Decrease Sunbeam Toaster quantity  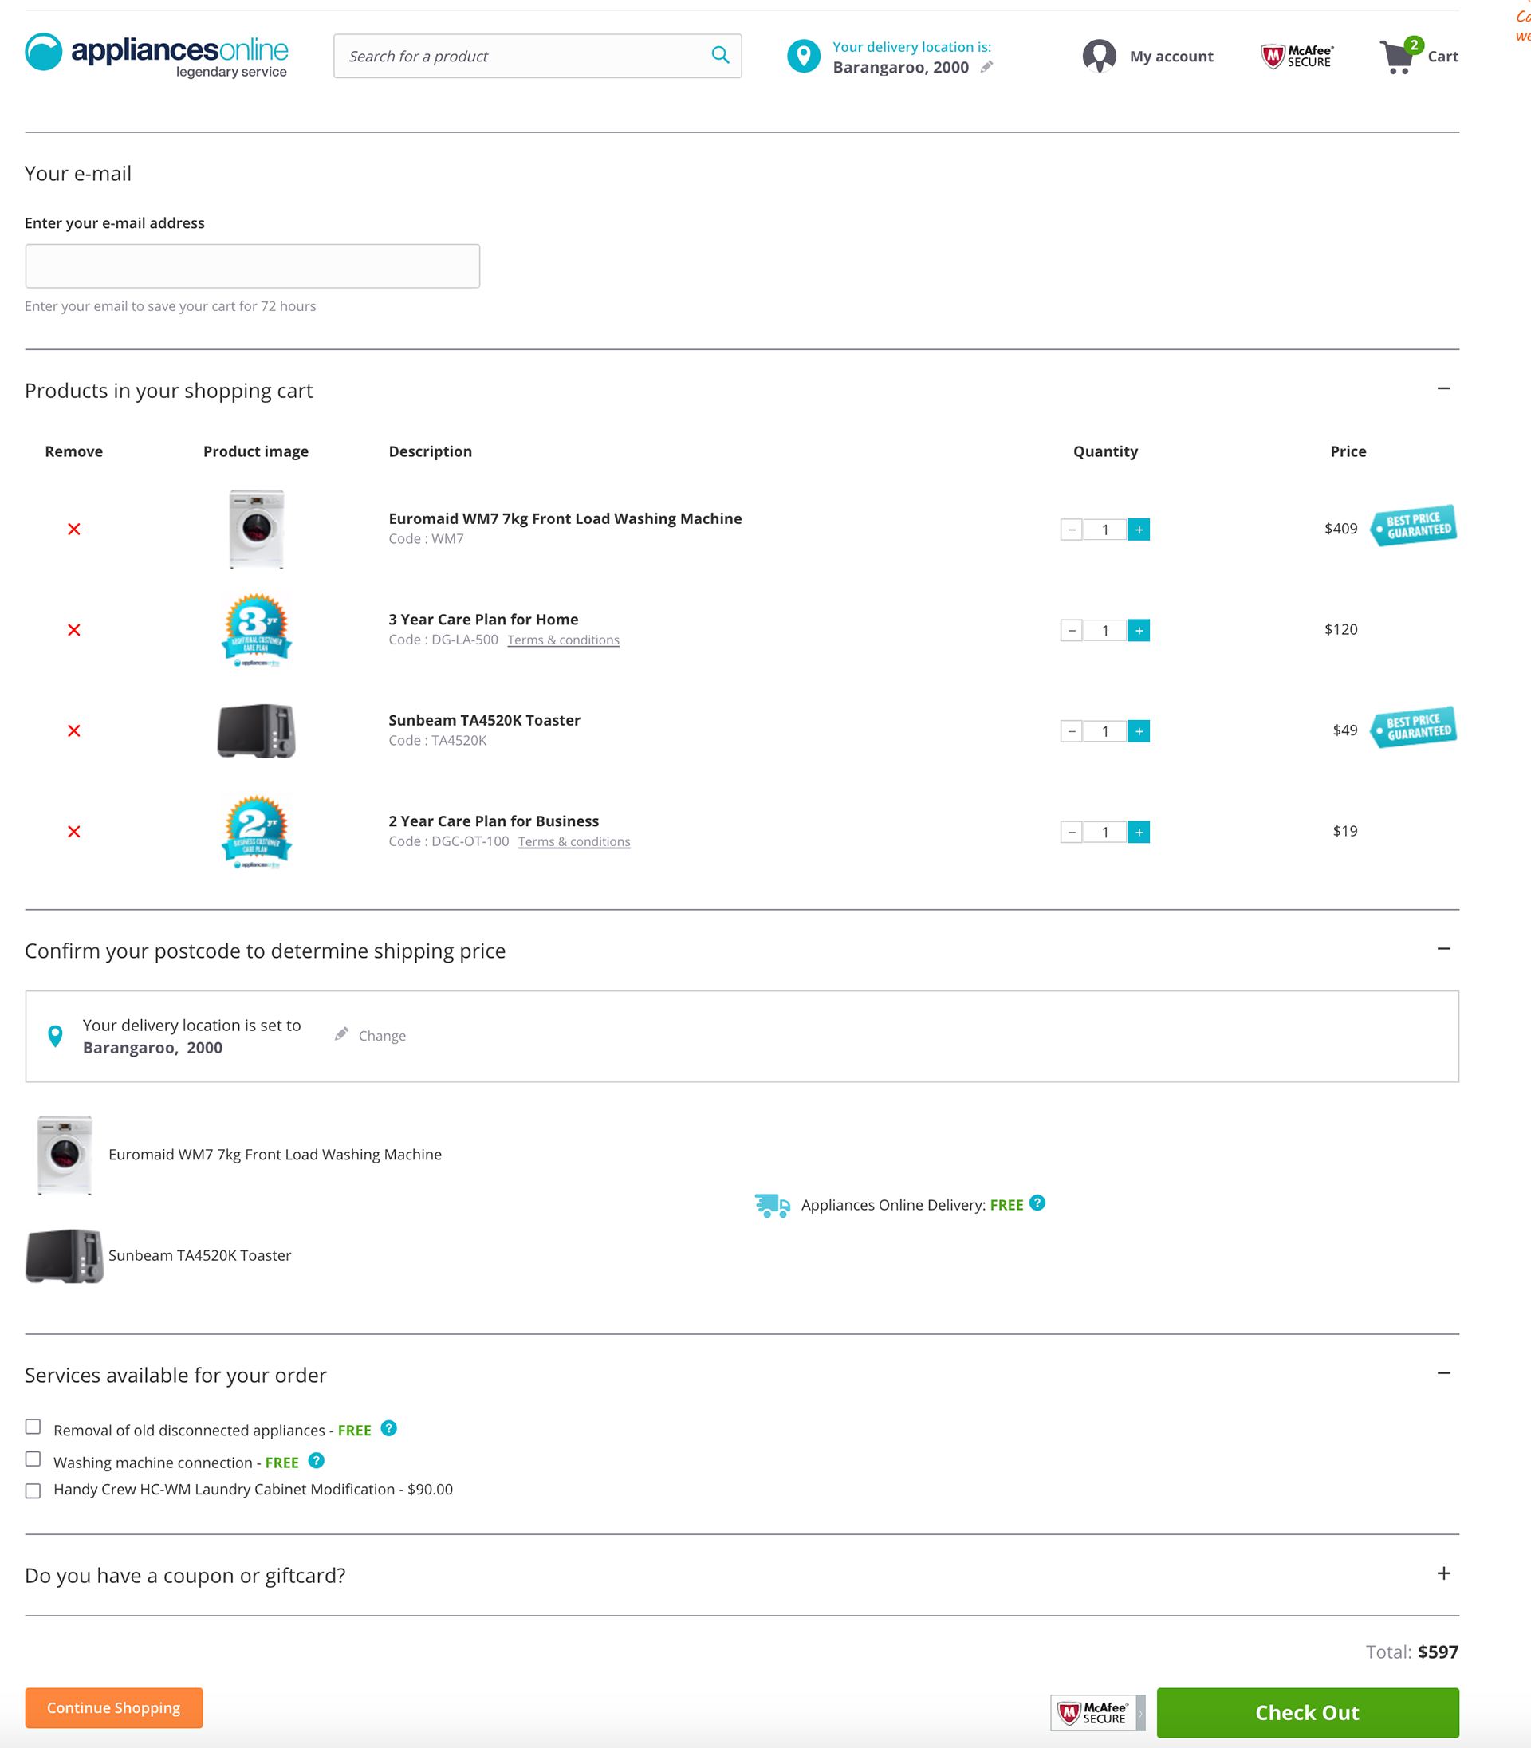pos(1072,731)
